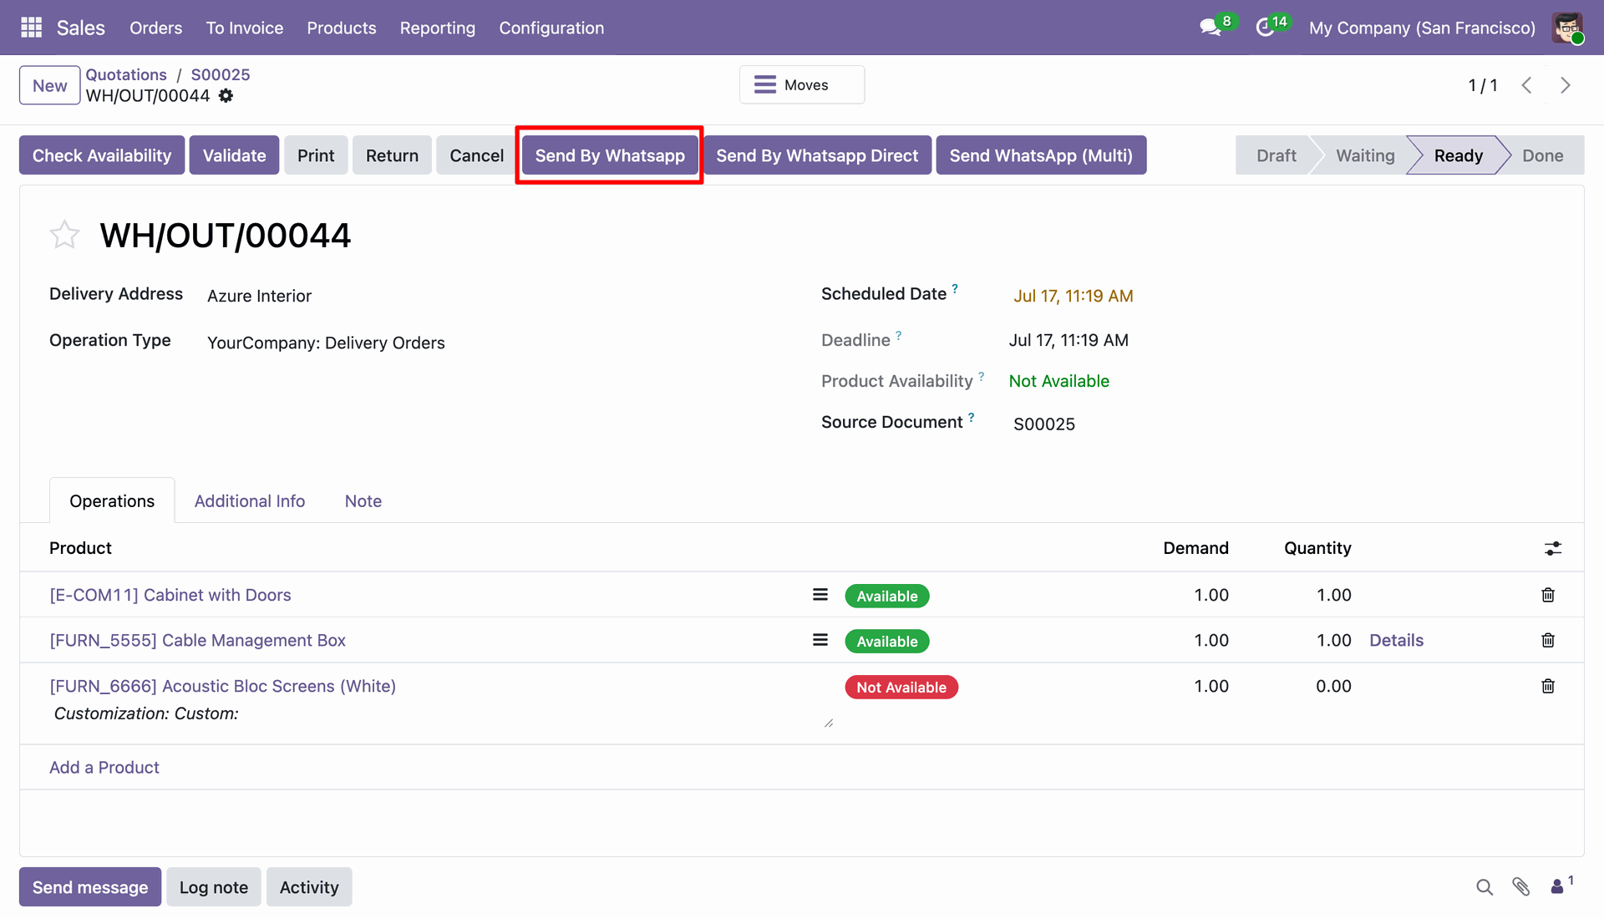Open the S00025 breadcrumb link
This screenshot has width=1604, height=919.
tap(221, 74)
